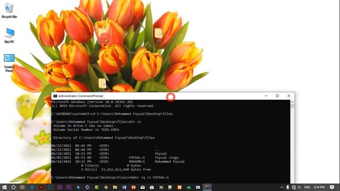Click the '06/18/2021 10:11 PM' date entry
Image resolution: width=340 pixels, height=191 pixels.
point(71,161)
